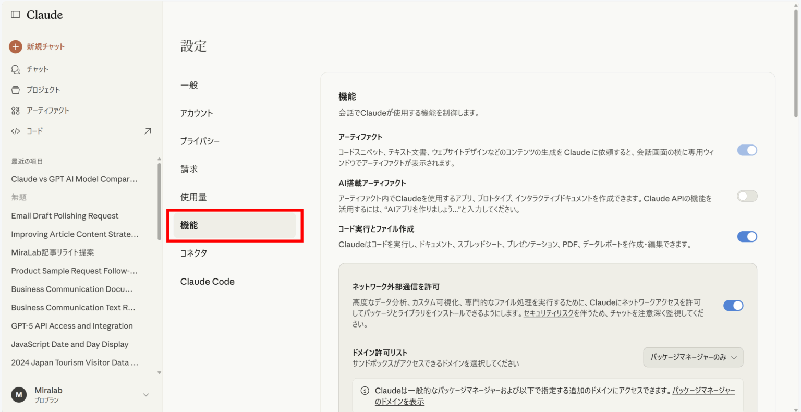This screenshot has height=412, width=801.
Task: Click the orange plus 新規チャット icon
Action: 16,46
